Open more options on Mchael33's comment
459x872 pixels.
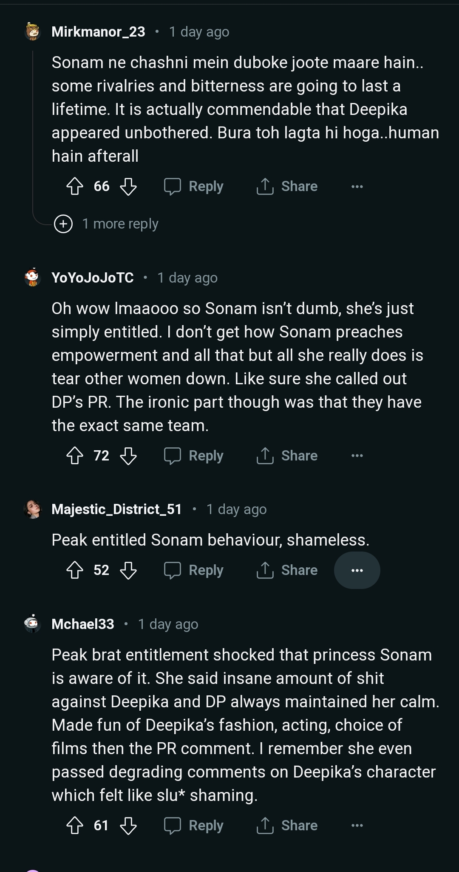point(357,826)
